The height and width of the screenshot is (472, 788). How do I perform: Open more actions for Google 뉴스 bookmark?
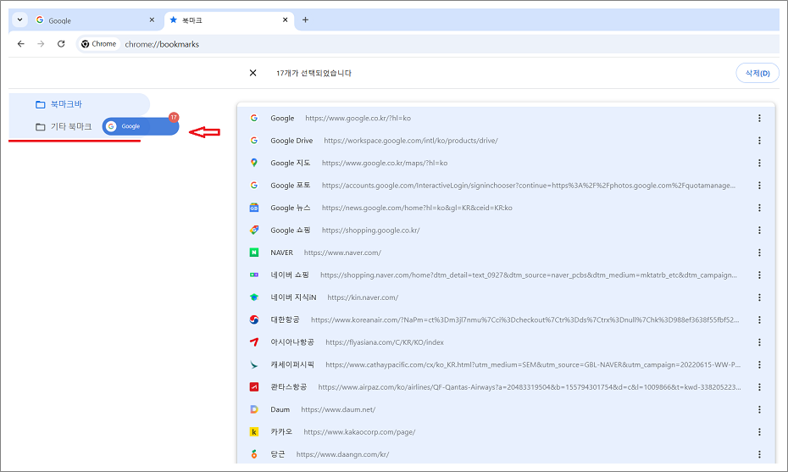point(759,208)
